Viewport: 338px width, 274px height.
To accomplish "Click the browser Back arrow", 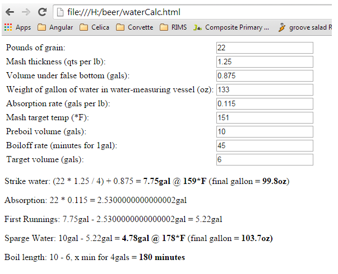I will [x=10, y=12].
